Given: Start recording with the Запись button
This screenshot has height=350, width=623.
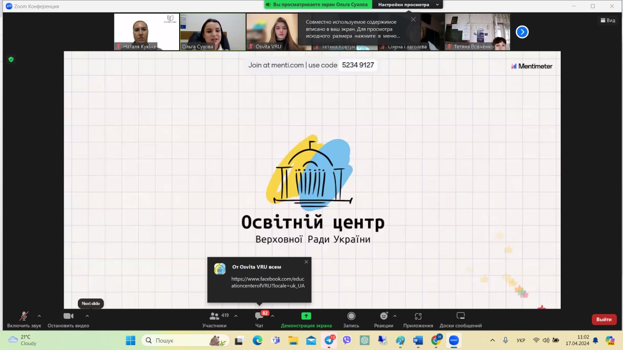Looking at the screenshot, I should pyautogui.click(x=351, y=319).
